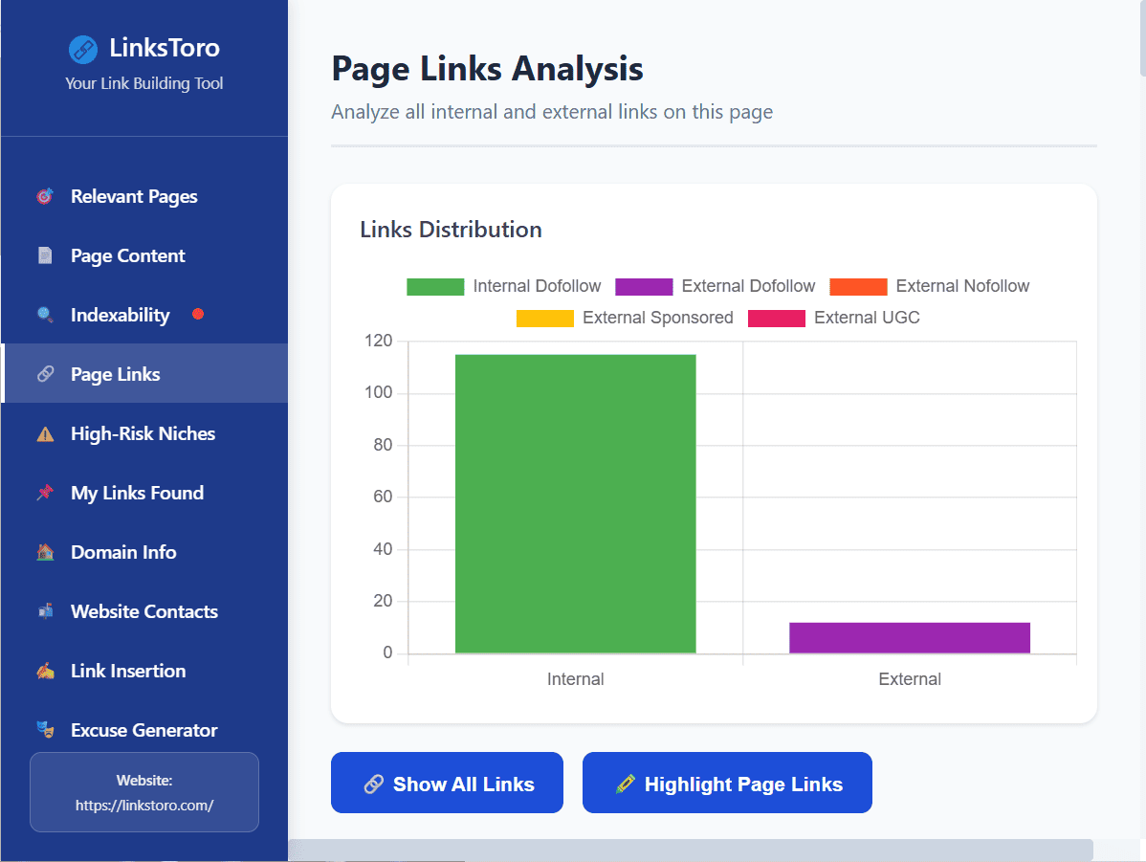Image resolution: width=1146 pixels, height=862 pixels.
Task: Toggle Internal Dofollow legend in chart
Action: tap(504, 286)
